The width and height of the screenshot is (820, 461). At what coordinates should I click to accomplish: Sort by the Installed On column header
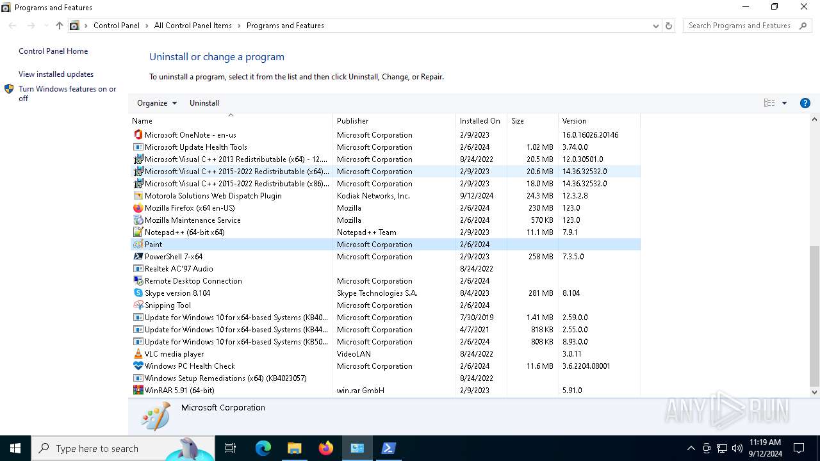point(480,121)
